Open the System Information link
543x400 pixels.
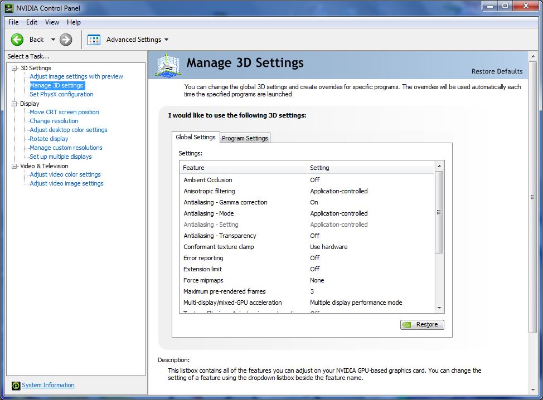tap(48, 385)
